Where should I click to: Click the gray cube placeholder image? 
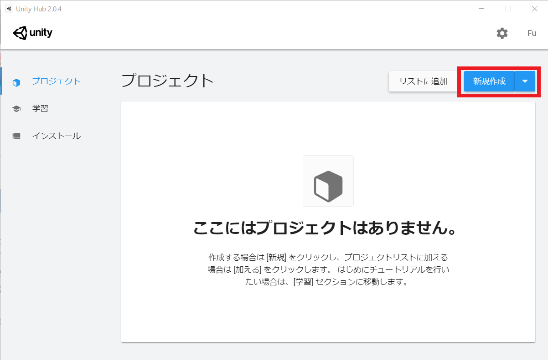(328, 181)
